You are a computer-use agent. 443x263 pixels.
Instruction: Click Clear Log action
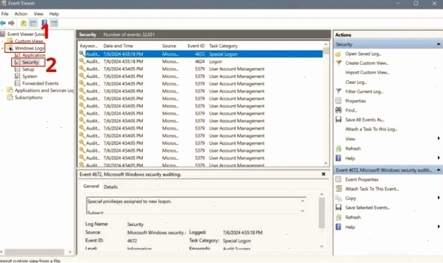coord(356,83)
